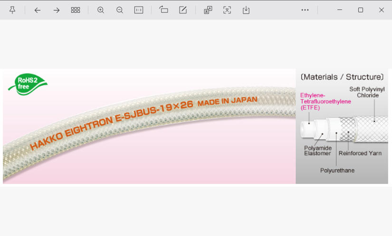This screenshot has width=392, height=236.
Task: Click the 'Soft Polyvinyl Chloride' label
Action: point(367,92)
